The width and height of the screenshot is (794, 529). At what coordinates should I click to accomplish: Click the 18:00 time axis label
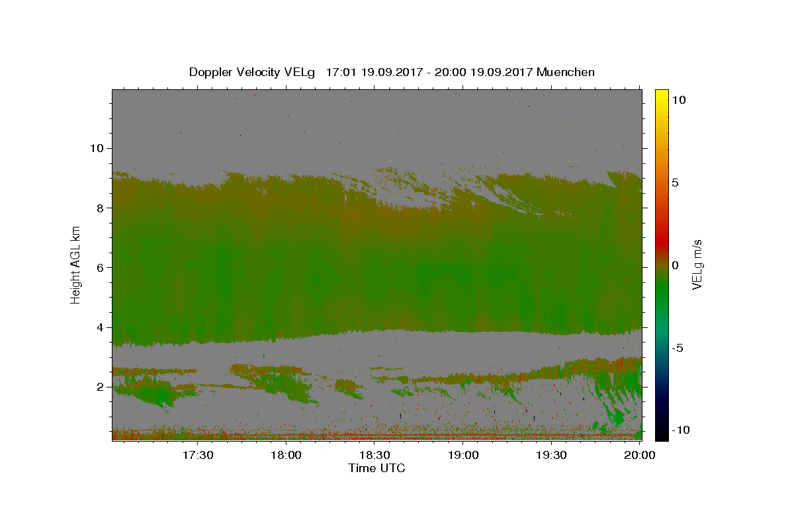(x=287, y=455)
